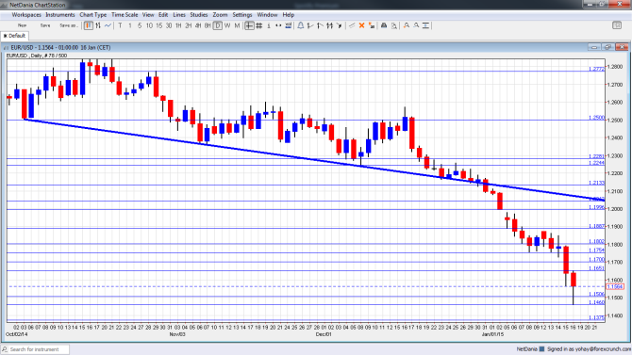Switch to tick 'T' time scale
The width and height of the screenshot is (632, 355).
click(x=120, y=25)
